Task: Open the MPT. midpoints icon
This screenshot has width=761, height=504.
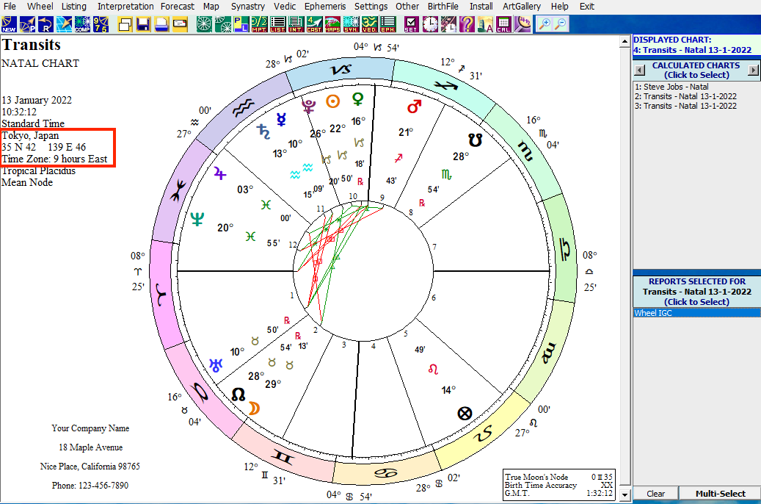Action: pos(259,24)
